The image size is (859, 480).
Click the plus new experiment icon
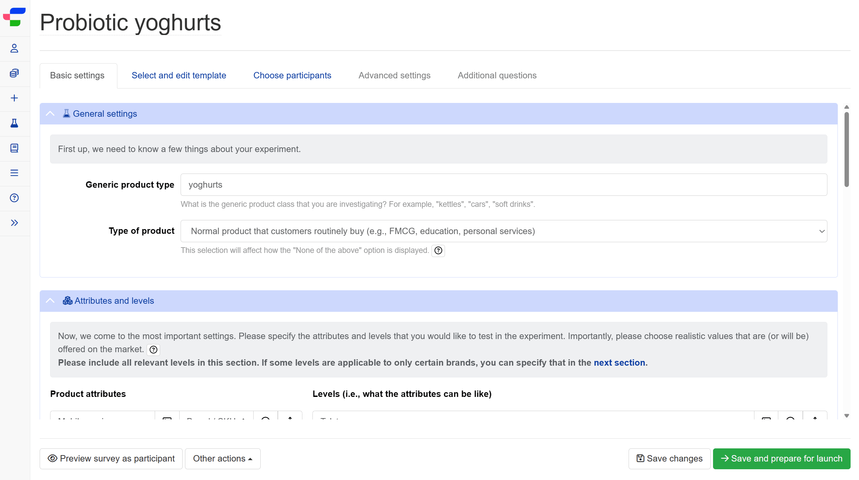click(14, 98)
